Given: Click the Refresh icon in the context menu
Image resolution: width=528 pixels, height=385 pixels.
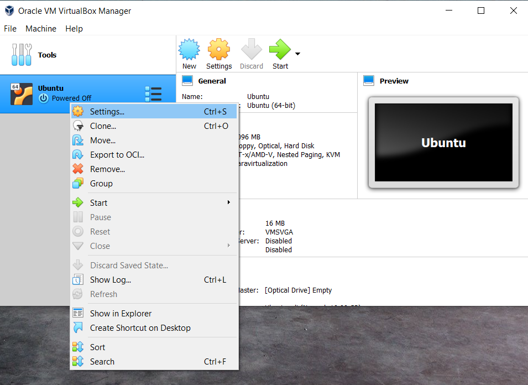Looking at the screenshot, I should 78,294.
